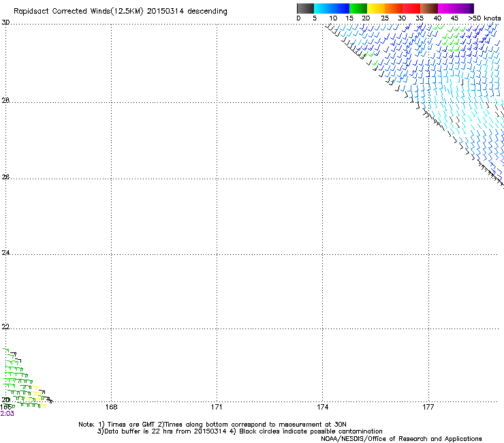Click the 'NOAA/NESDIS/Office of Research and Applications' credit

point(401,439)
